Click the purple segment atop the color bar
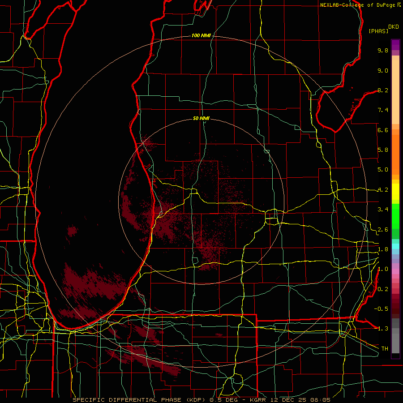The height and width of the screenshot is (403, 403). [395, 45]
